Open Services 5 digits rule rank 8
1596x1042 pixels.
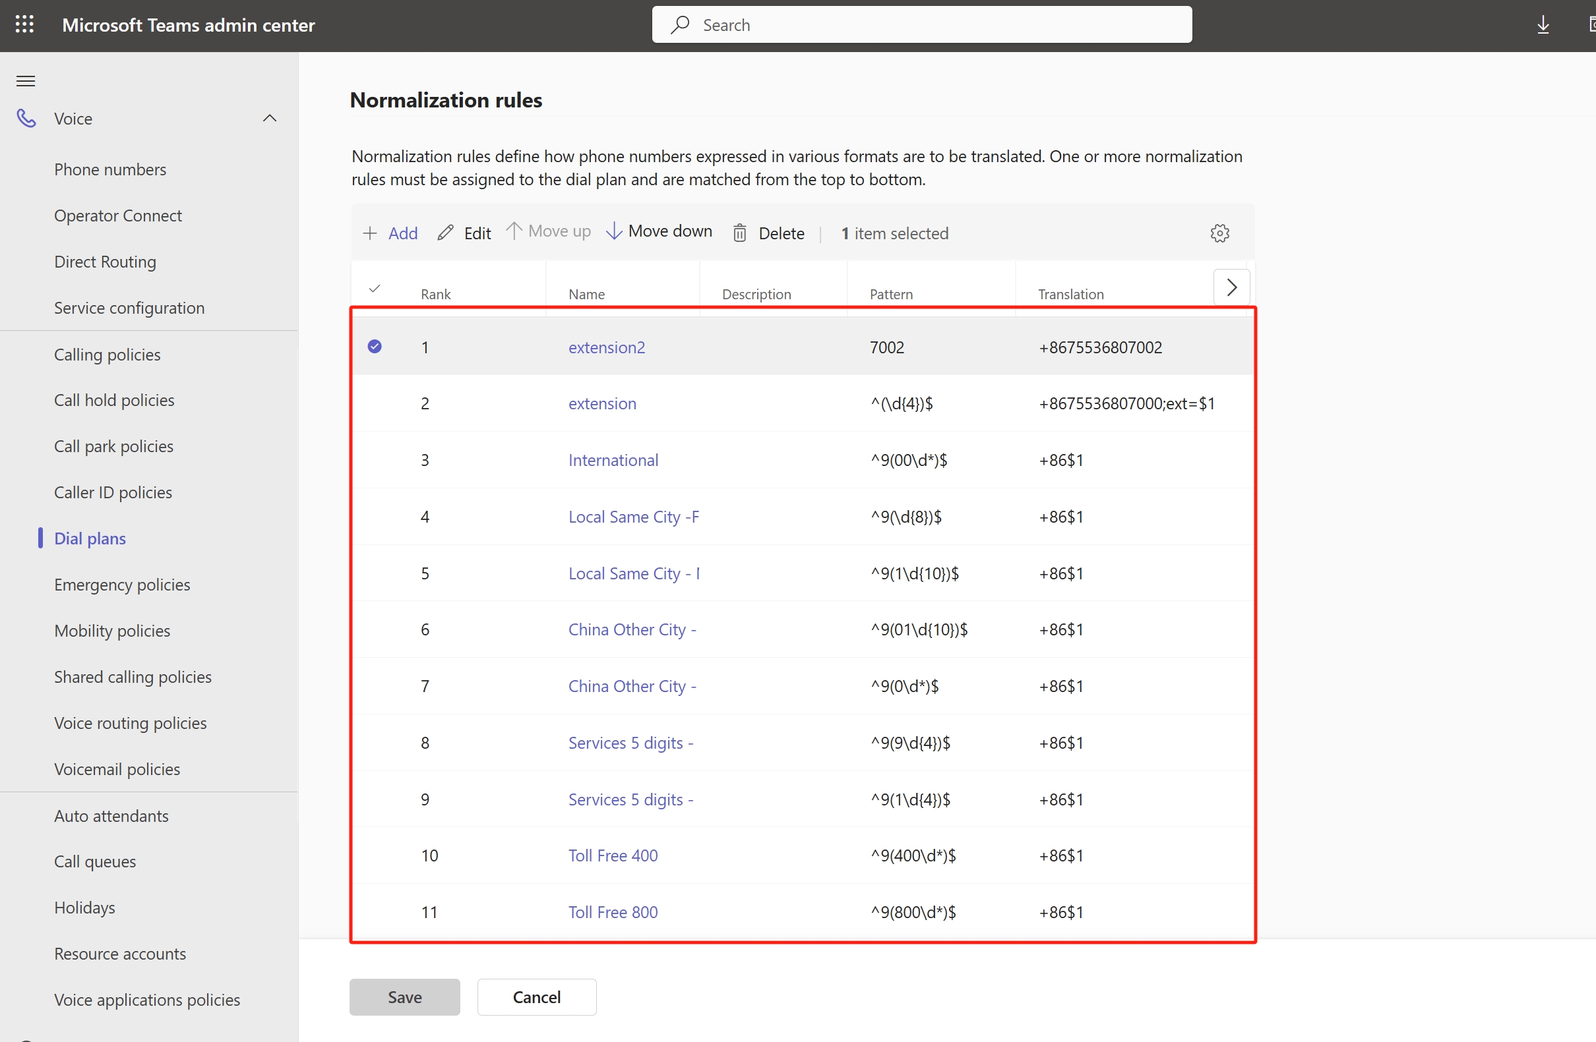[631, 743]
